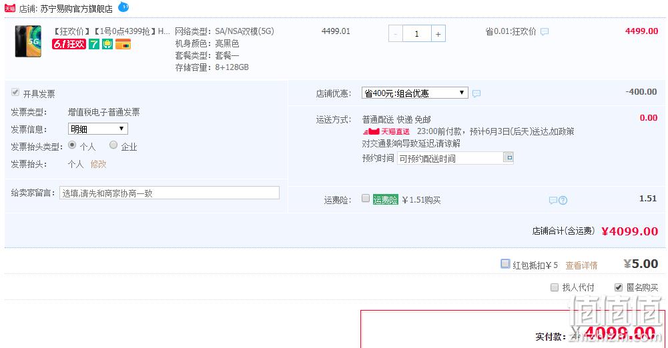Click the 网络类型 SA/NSA双模(5G) text
The height and width of the screenshot is (348, 668).
tap(224, 31)
